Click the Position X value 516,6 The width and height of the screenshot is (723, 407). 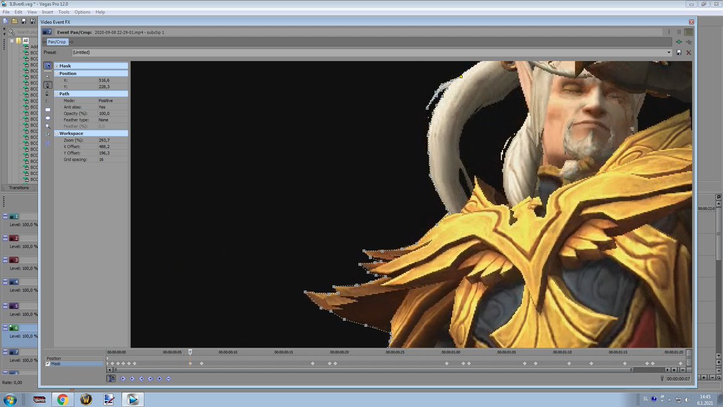tap(112, 80)
